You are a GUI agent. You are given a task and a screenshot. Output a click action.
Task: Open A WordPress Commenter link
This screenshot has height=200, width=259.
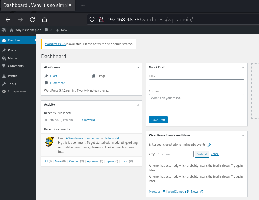[x=83, y=138]
